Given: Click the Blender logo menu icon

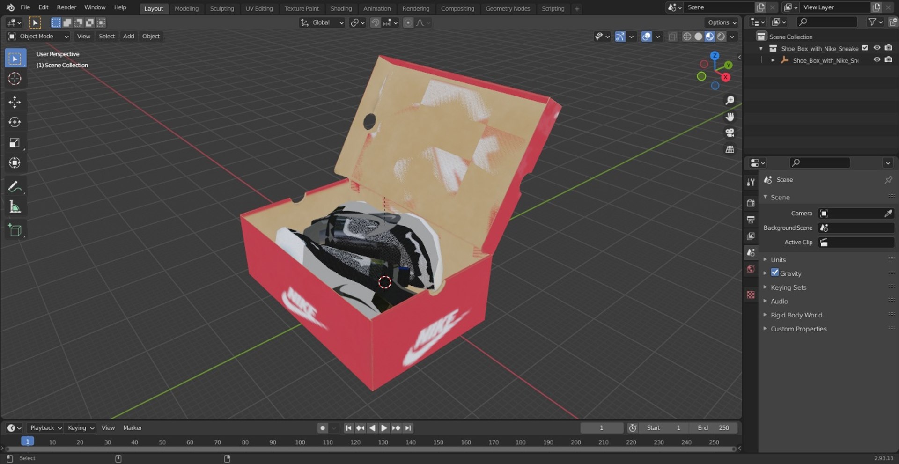Looking at the screenshot, I should (10, 7).
